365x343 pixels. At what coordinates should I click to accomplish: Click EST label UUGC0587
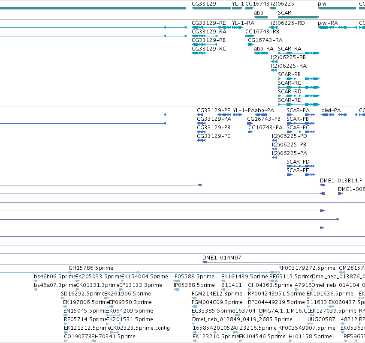point(321,319)
